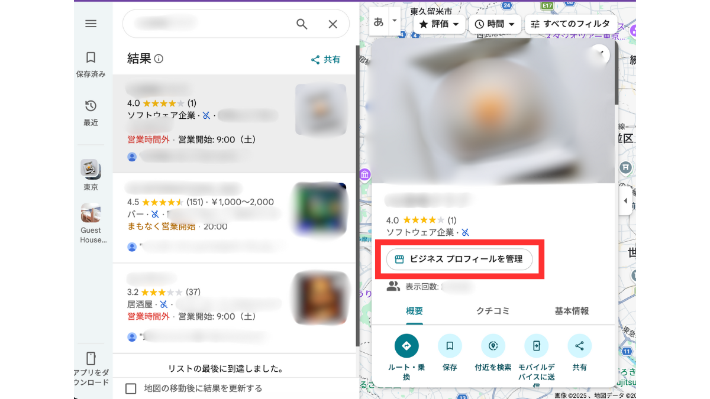The width and height of the screenshot is (710, 399).
Task: Expand the 評価 rating filter dropdown
Action: point(439,24)
